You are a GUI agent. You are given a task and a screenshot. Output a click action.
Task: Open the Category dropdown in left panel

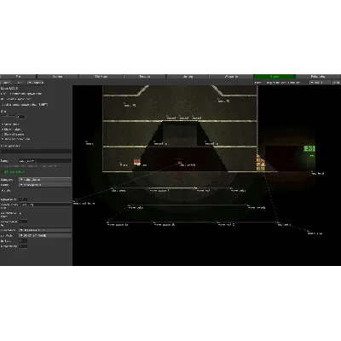click(x=45, y=180)
